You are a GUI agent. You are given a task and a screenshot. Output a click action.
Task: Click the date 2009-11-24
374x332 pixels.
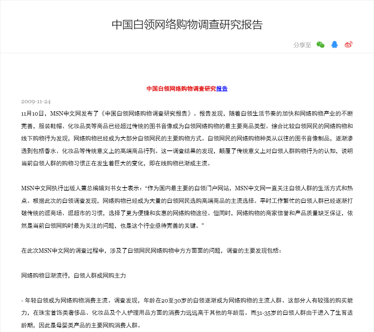pos(36,102)
